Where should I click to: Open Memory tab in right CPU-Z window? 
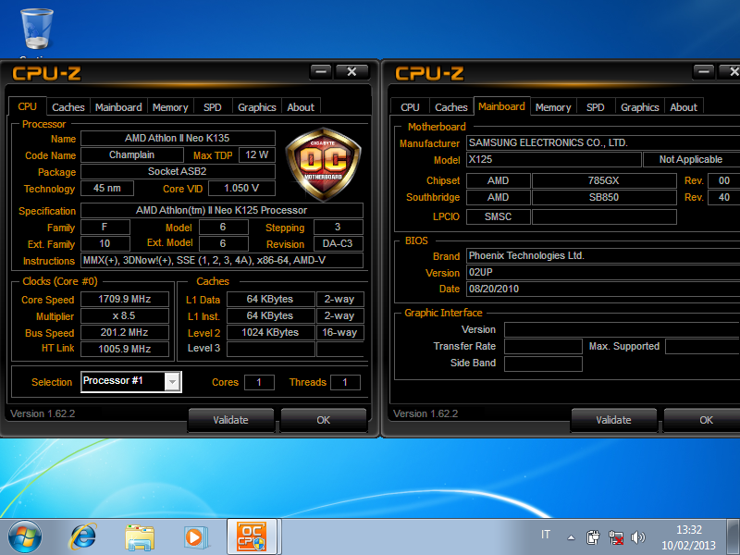click(x=553, y=107)
